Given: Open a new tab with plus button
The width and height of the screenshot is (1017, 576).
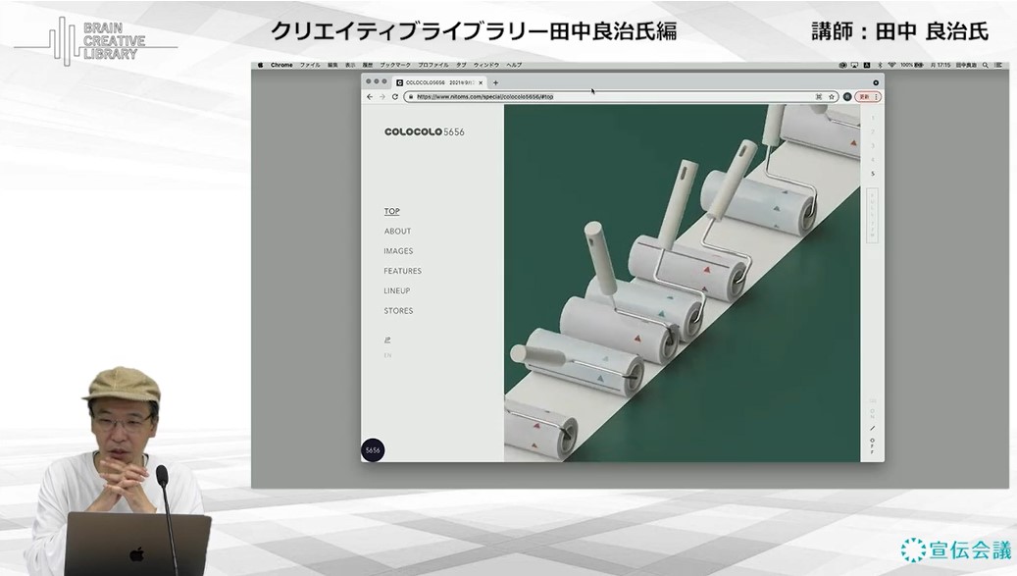Looking at the screenshot, I should click(x=495, y=83).
